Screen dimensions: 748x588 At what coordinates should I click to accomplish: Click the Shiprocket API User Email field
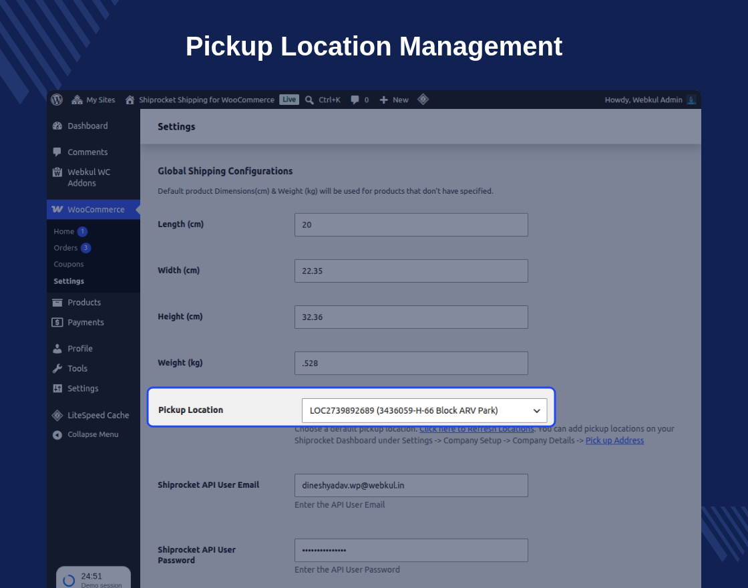tap(411, 485)
